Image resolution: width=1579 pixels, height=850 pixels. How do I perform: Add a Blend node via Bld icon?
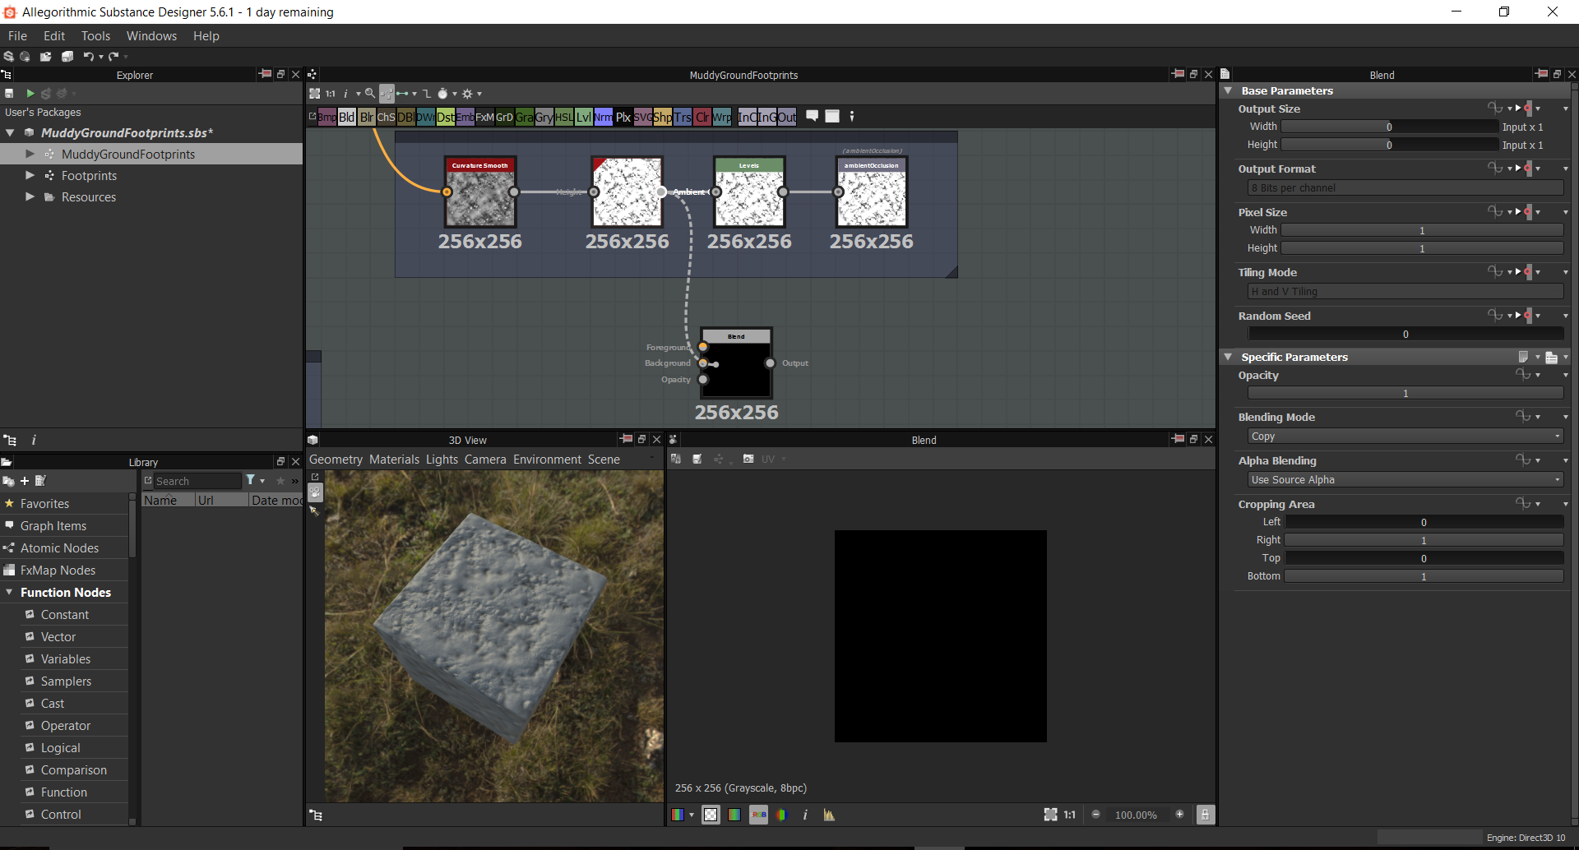(x=347, y=117)
